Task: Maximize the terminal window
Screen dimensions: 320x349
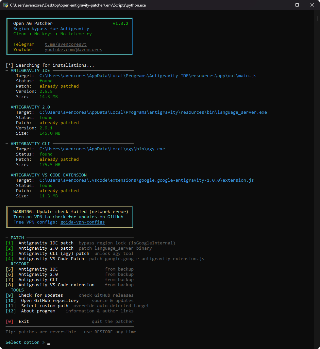Action: point(297,5)
